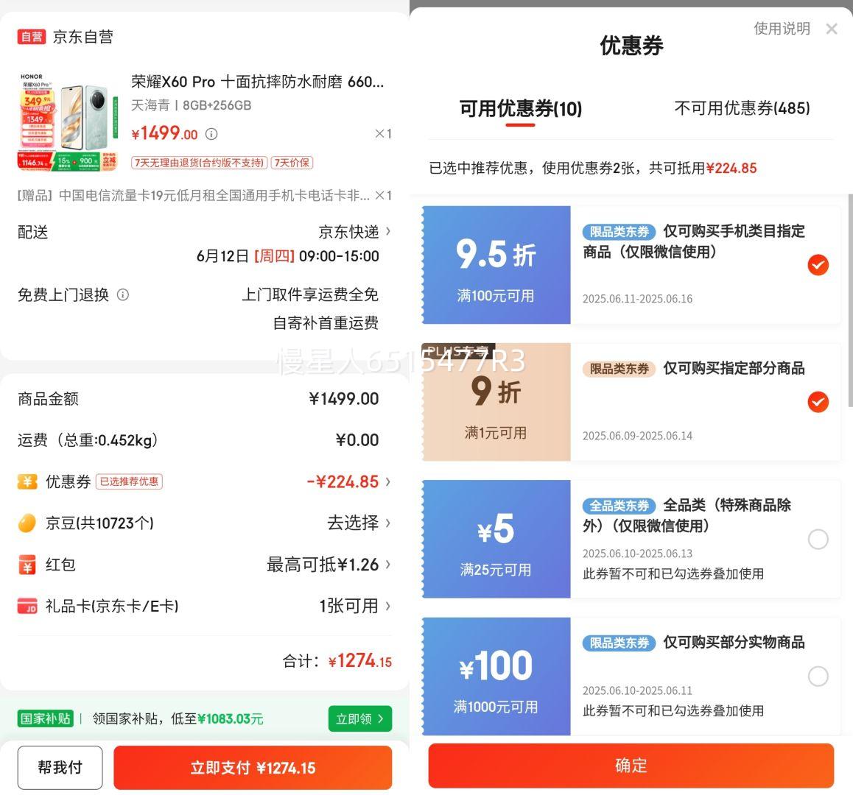Screen dimensions: 853x795
Task: Tap 立即支付 ¥1274.15 button
Action: coord(253,768)
